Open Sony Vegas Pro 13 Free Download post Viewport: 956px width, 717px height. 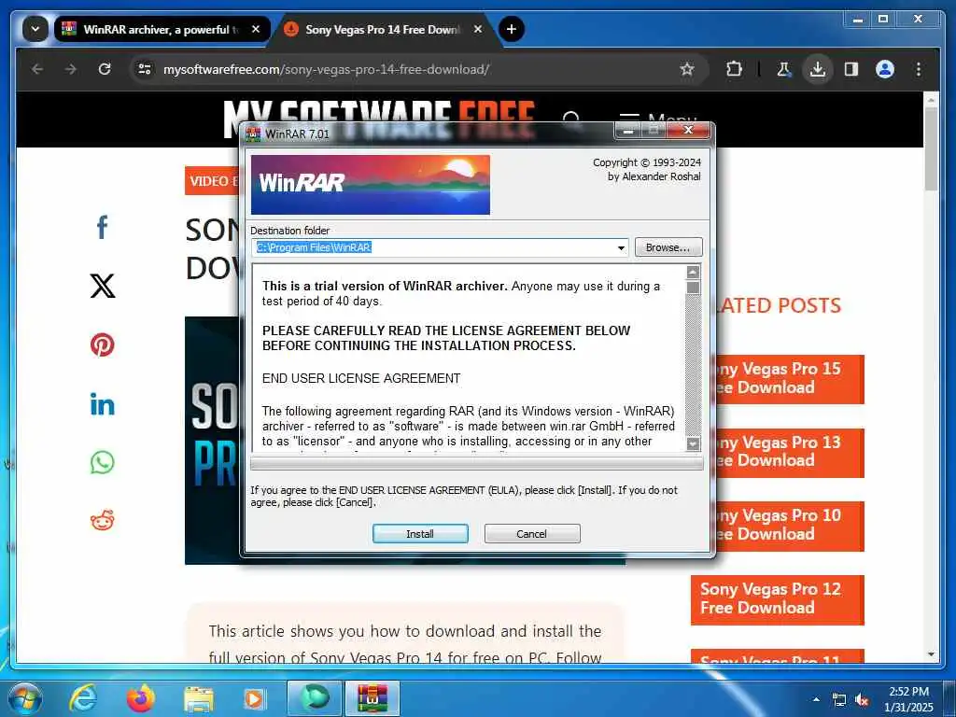tap(790, 452)
